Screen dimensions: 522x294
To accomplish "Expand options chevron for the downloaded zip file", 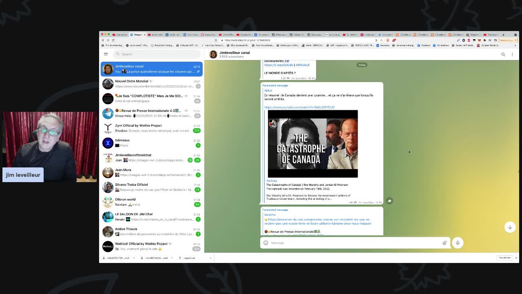I will point(210,258).
